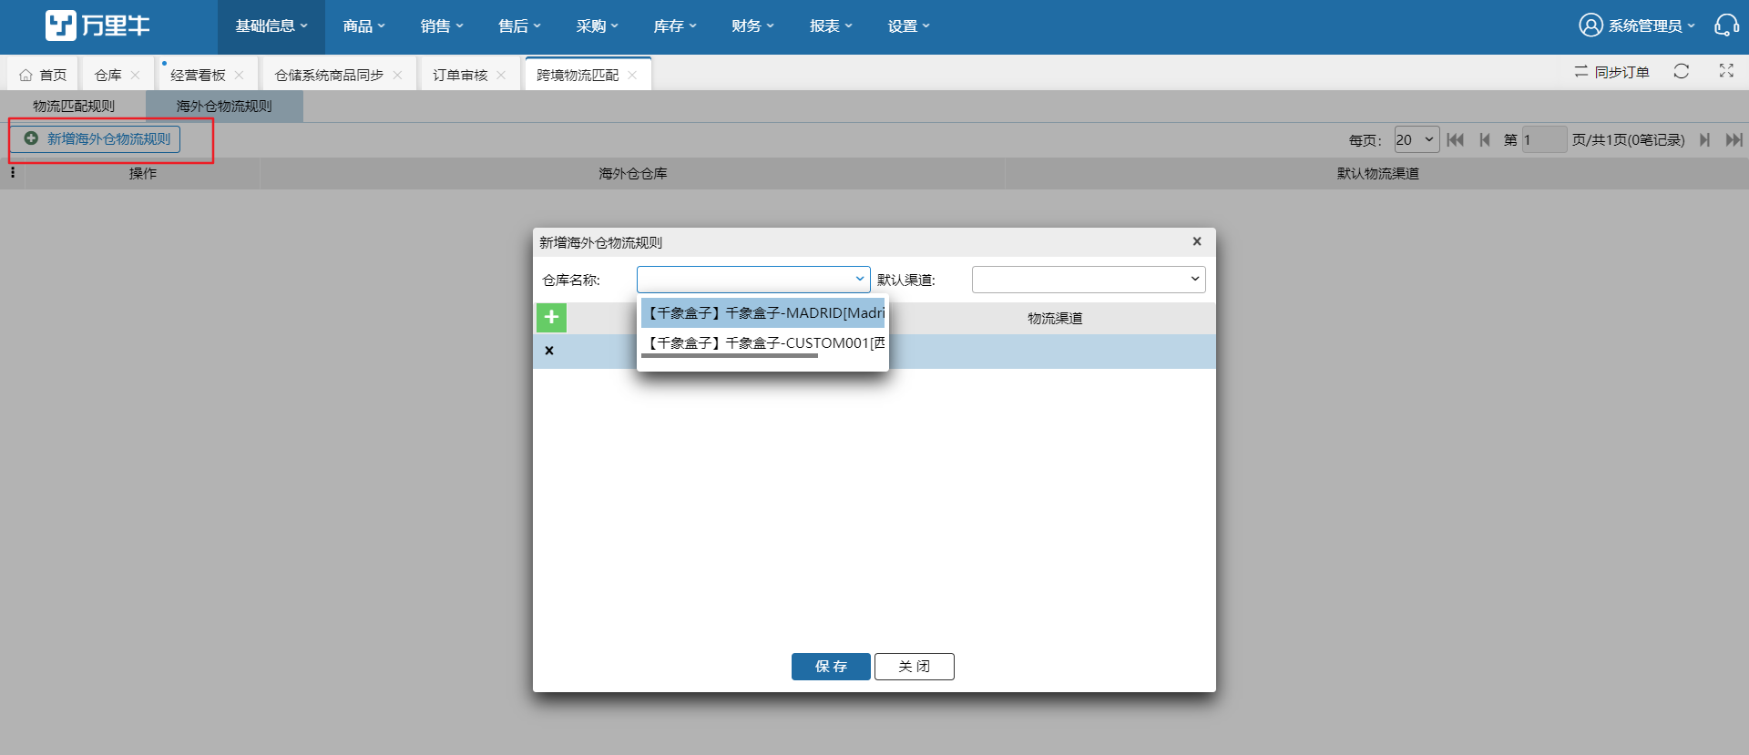Select the 海外仓物流规则 sub-tab

(224, 107)
